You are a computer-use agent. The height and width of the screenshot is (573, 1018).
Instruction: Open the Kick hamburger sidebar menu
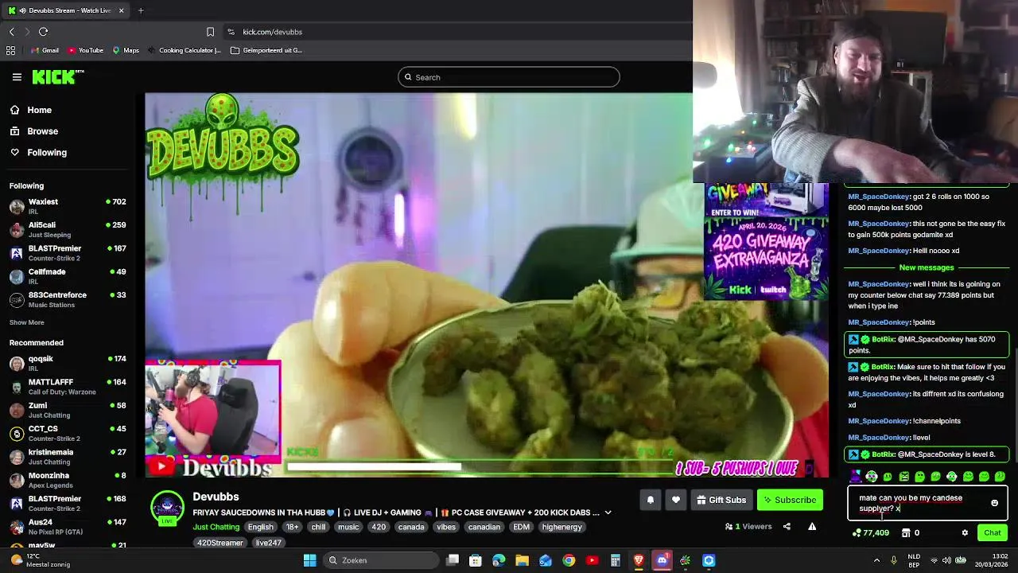[x=17, y=77]
